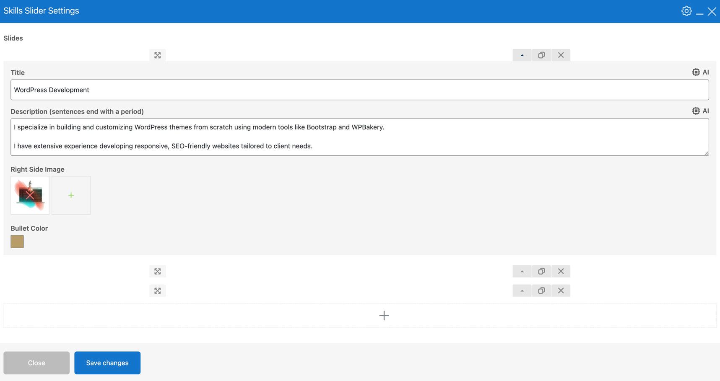Expand the third slide panel
Screen dimensions: 720x381
coord(522,291)
